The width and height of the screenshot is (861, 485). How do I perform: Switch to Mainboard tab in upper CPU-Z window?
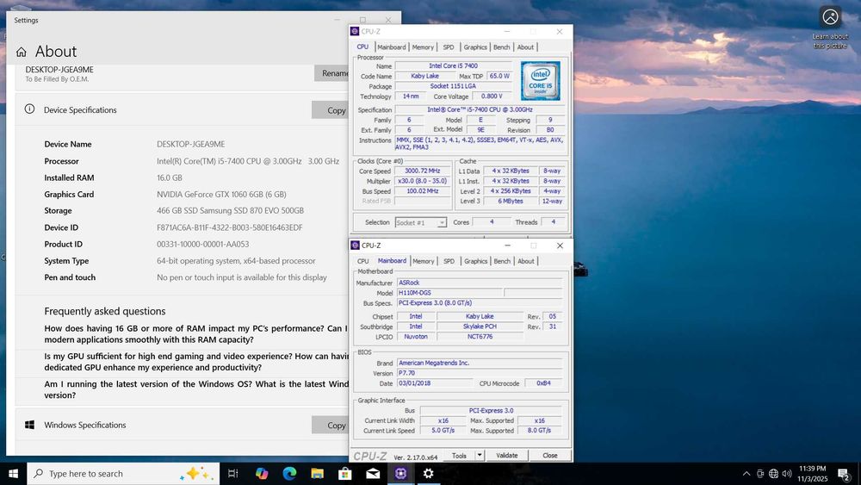pyautogui.click(x=392, y=47)
